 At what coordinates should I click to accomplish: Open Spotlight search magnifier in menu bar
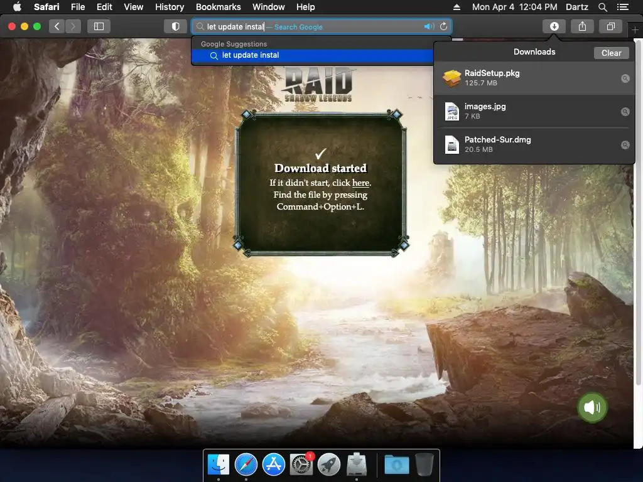point(602,7)
